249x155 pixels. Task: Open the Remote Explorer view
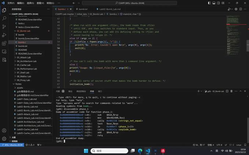pos(4,52)
